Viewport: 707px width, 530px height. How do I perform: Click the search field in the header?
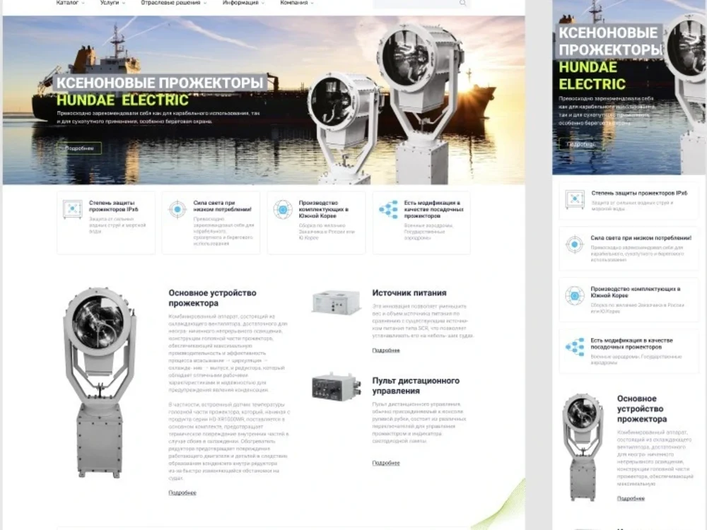(421, 4)
